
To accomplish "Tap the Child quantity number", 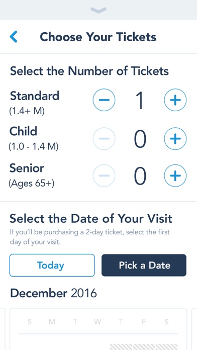I will point(140,139).
